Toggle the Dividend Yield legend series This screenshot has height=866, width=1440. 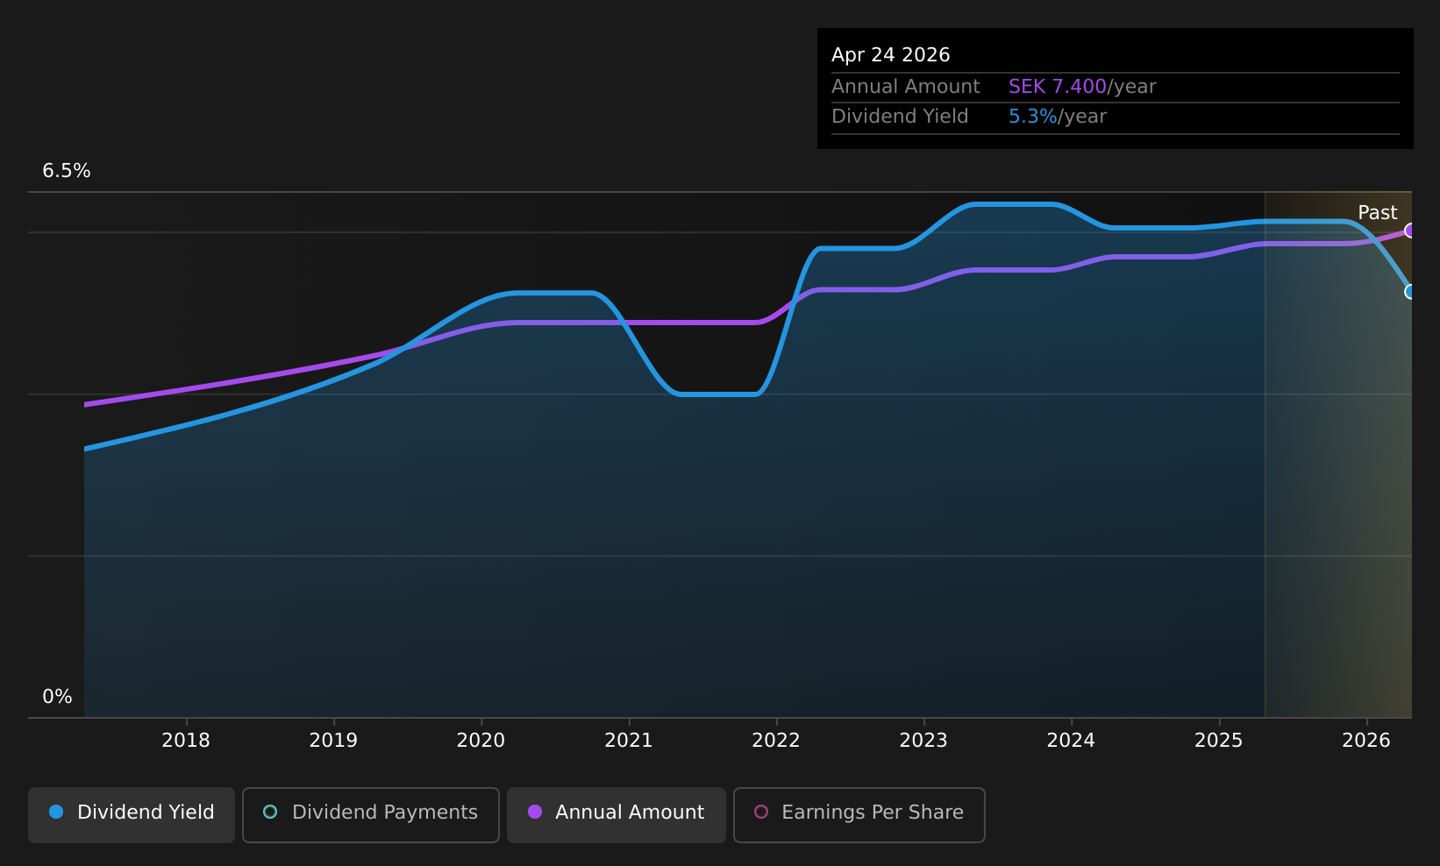coord(132,815)
